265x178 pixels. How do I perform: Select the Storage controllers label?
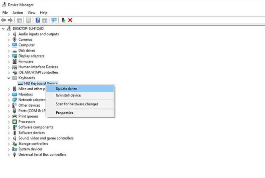(x=33, y=143)
